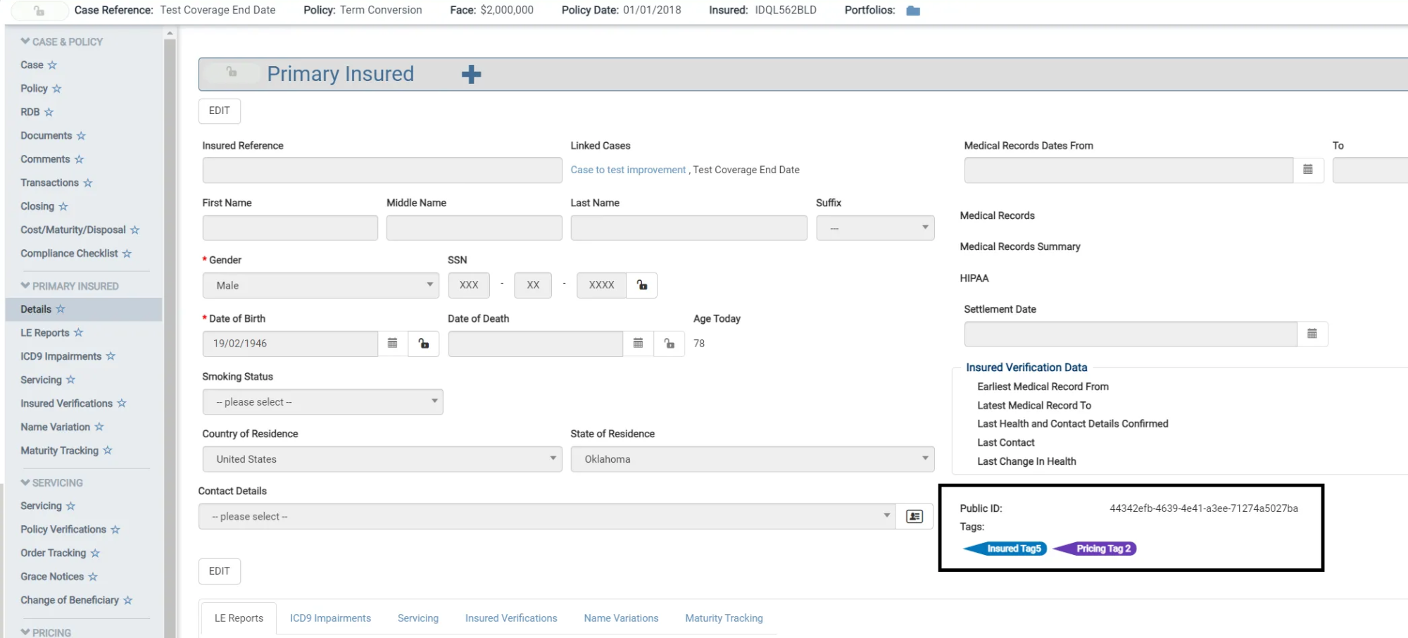Viewport: 1408px width, 638px height.
Task: Expand the Smoking Status dropdown
Action: click(322, 402)
